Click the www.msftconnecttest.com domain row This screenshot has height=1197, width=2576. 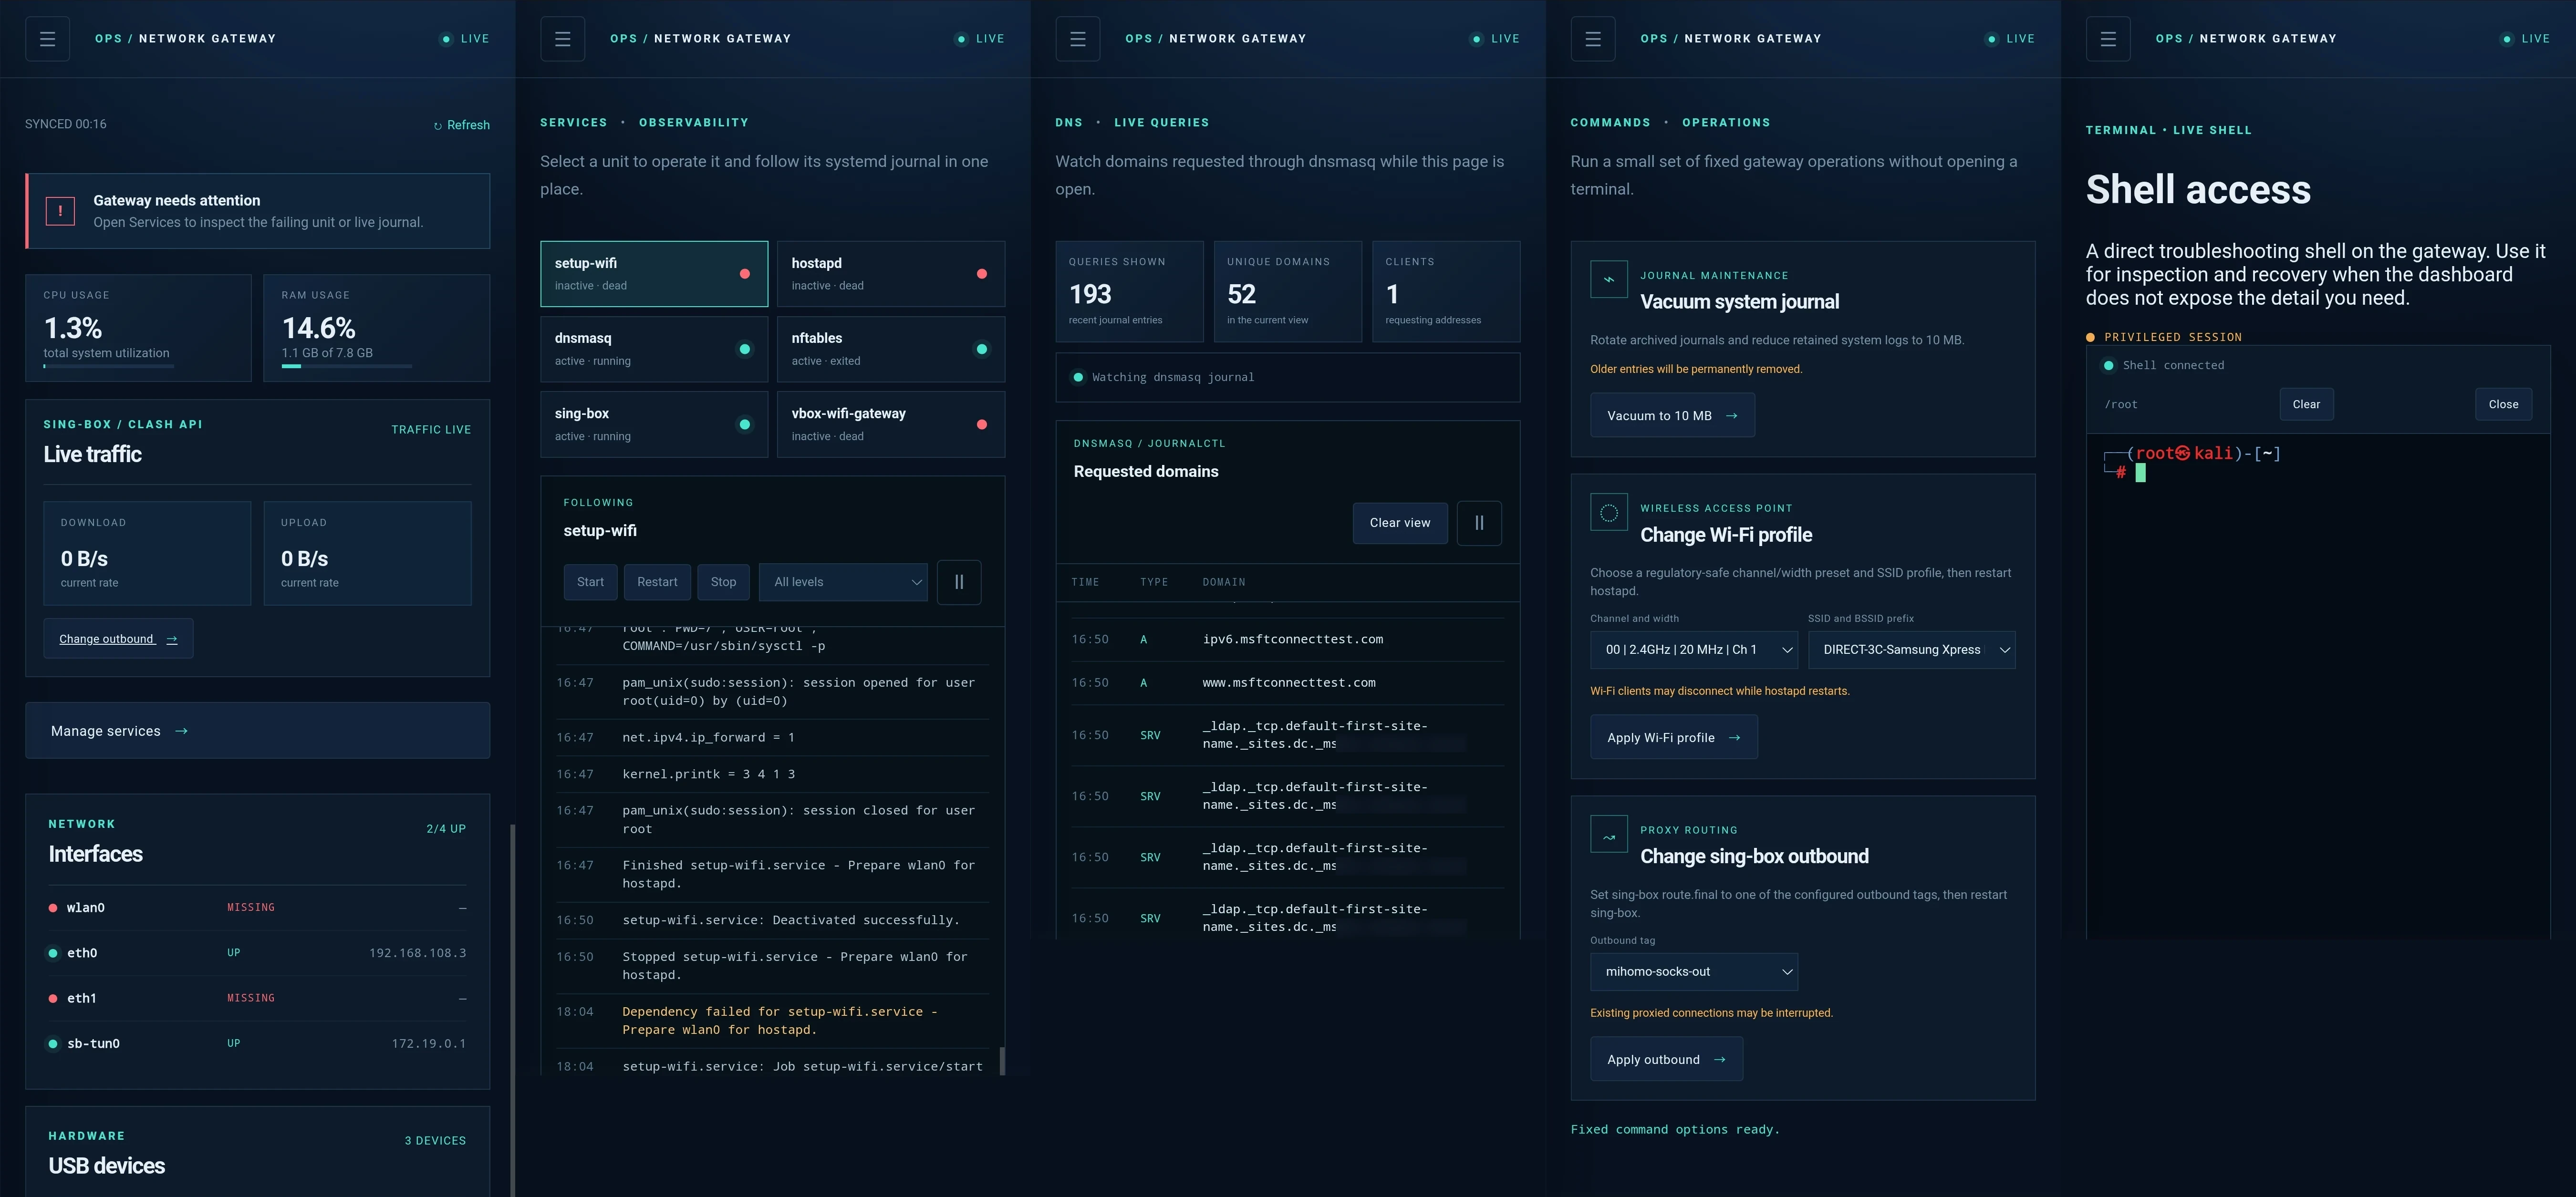point(1287,683)
